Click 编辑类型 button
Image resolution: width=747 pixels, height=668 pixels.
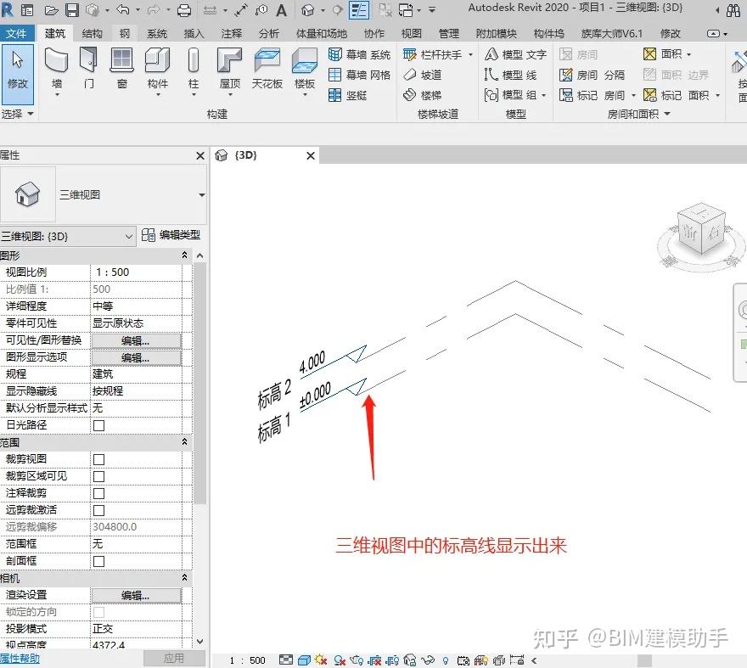[171, 235]
